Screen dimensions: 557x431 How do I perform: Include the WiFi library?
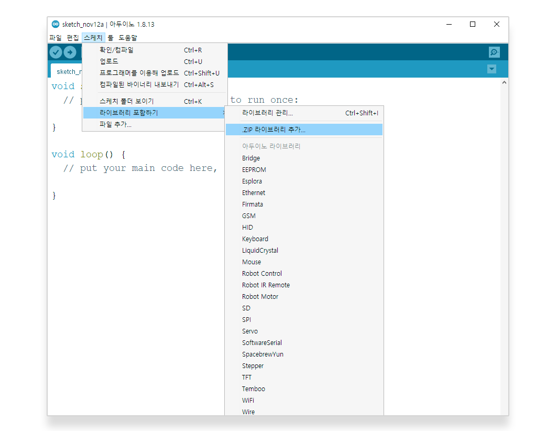(304, 401)
